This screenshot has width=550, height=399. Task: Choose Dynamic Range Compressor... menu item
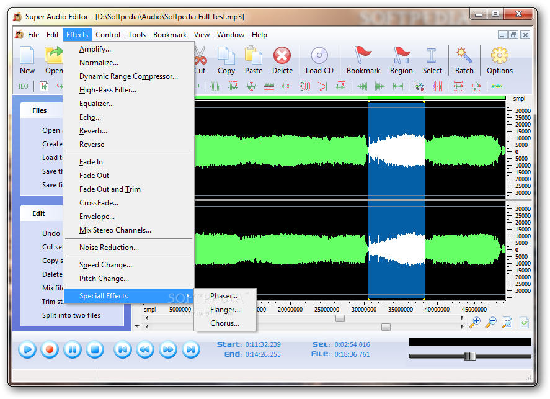coord(129,76)
